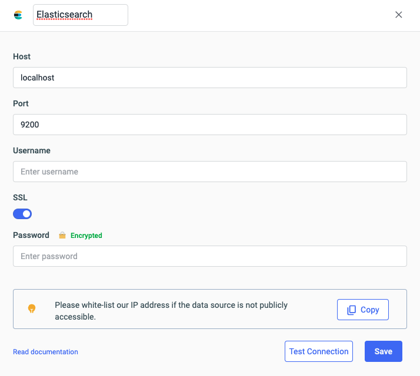420x376 pixels.
Task: Click into the Enter username field
Action: click(210, 172)
